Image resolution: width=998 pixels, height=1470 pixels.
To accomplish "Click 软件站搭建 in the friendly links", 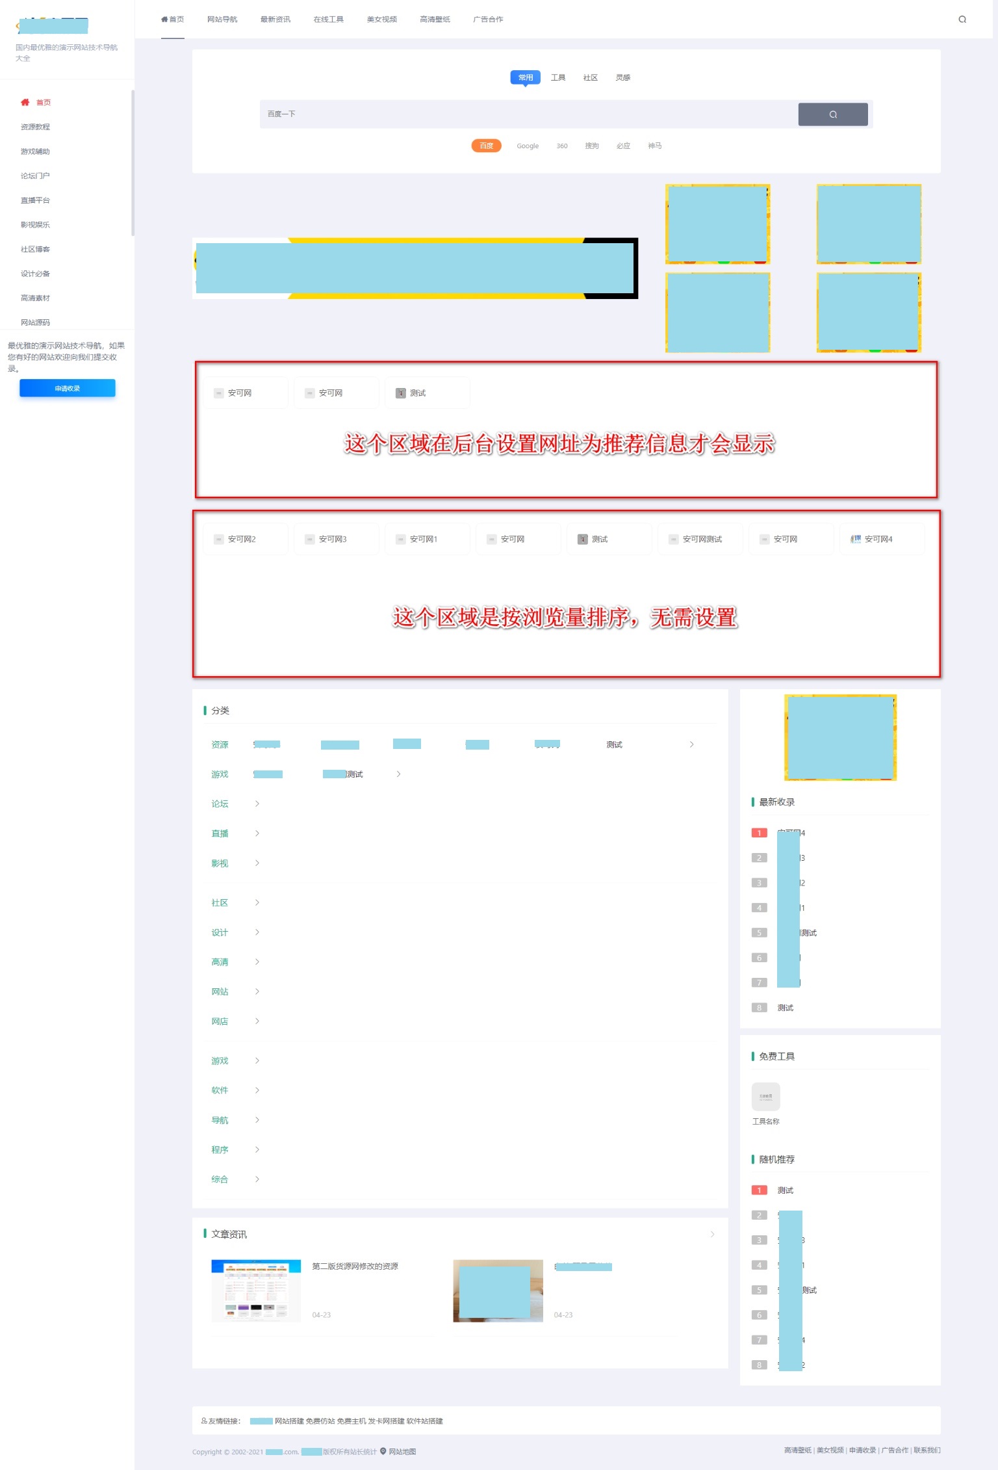I will [x=425, y=1421].
